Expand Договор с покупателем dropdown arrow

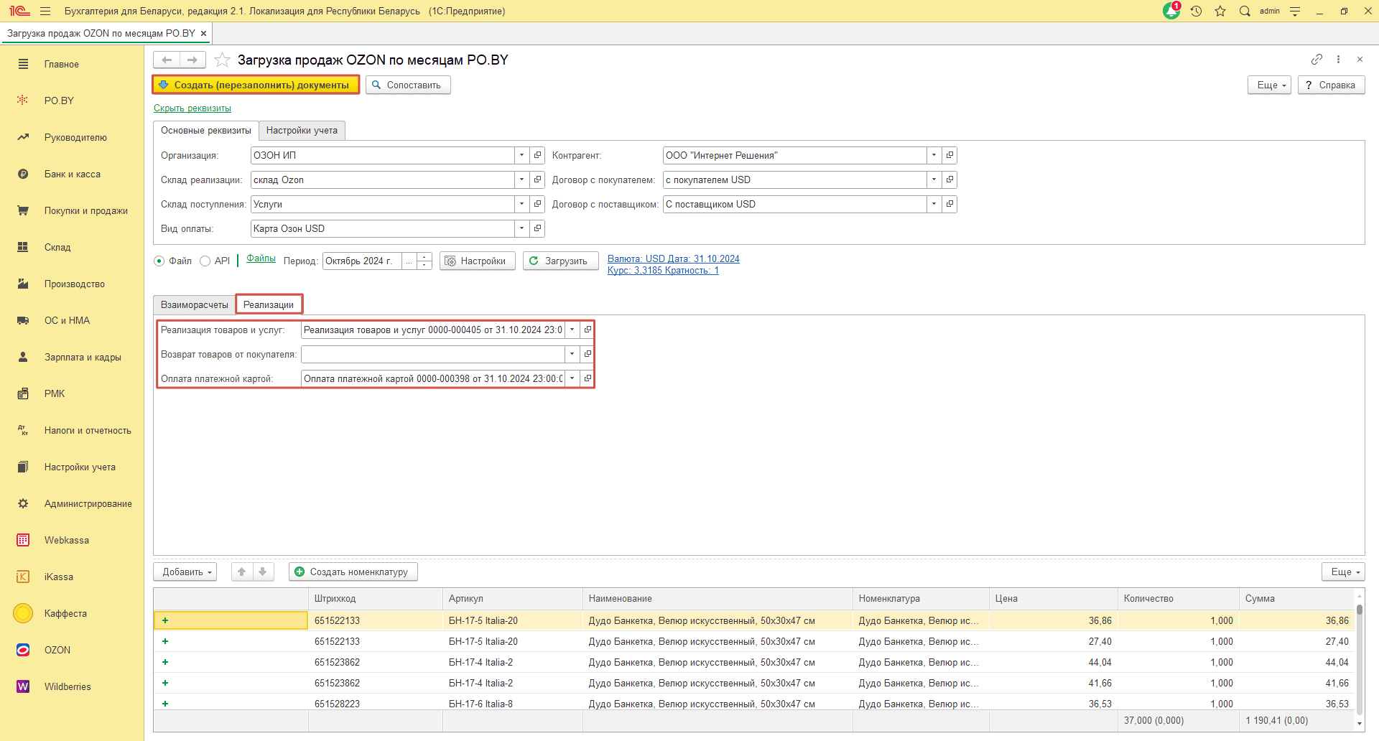coord(934,180)
